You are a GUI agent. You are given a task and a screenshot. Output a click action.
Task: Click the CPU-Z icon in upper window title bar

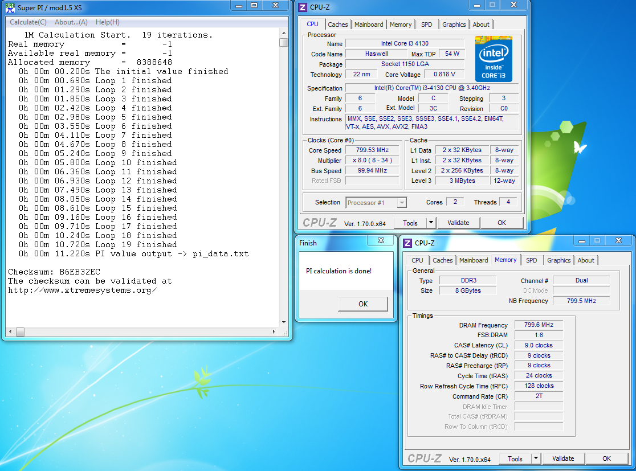(x=303, y=7)
